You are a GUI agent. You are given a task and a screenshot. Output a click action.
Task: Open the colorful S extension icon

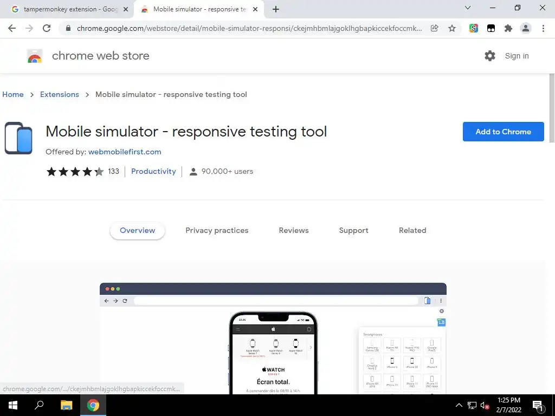coord(474,28)
